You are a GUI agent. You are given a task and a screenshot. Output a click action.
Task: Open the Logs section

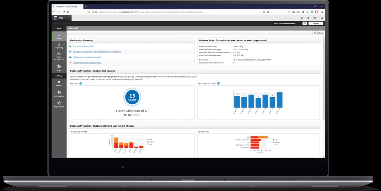point(59,67)
